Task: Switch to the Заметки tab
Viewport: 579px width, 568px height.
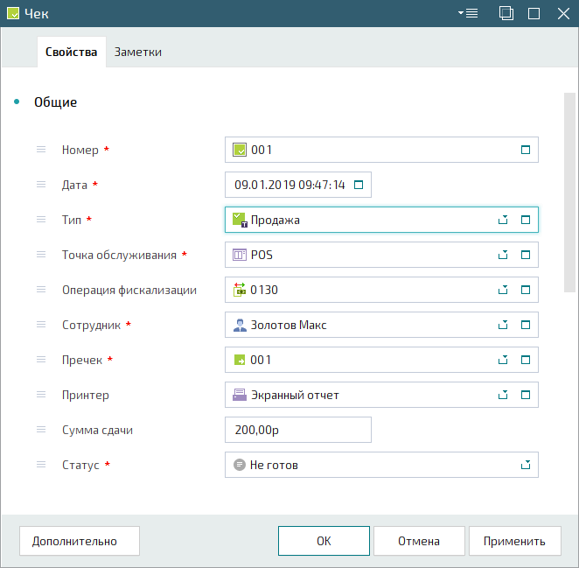Action: pos(138,52)
